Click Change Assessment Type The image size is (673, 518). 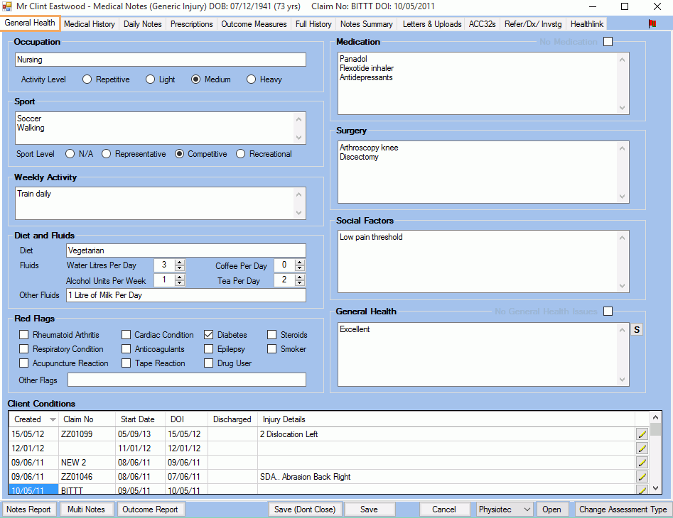(x=623, y=509)
